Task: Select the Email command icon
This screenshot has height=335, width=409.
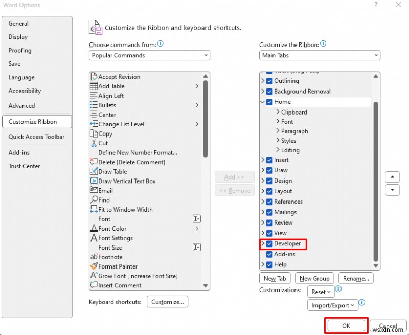Action: pos(94,190)
